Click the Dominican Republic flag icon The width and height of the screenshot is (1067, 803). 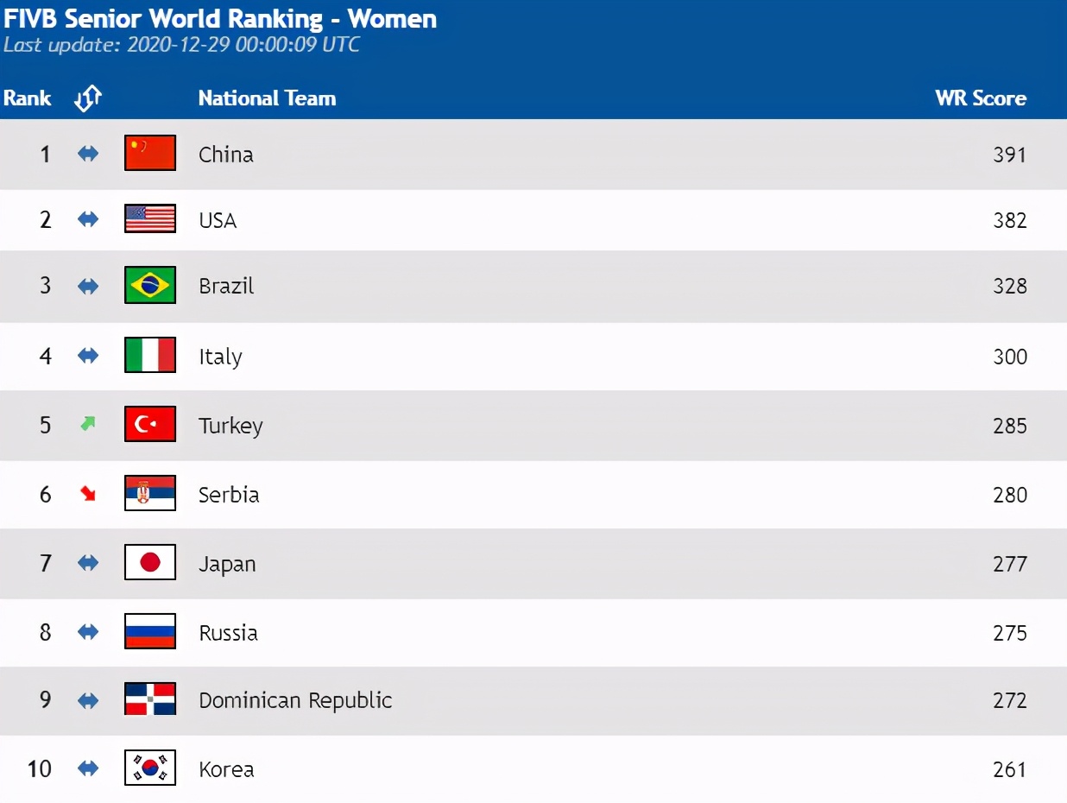pyautogui.click(x=150, y=699)
